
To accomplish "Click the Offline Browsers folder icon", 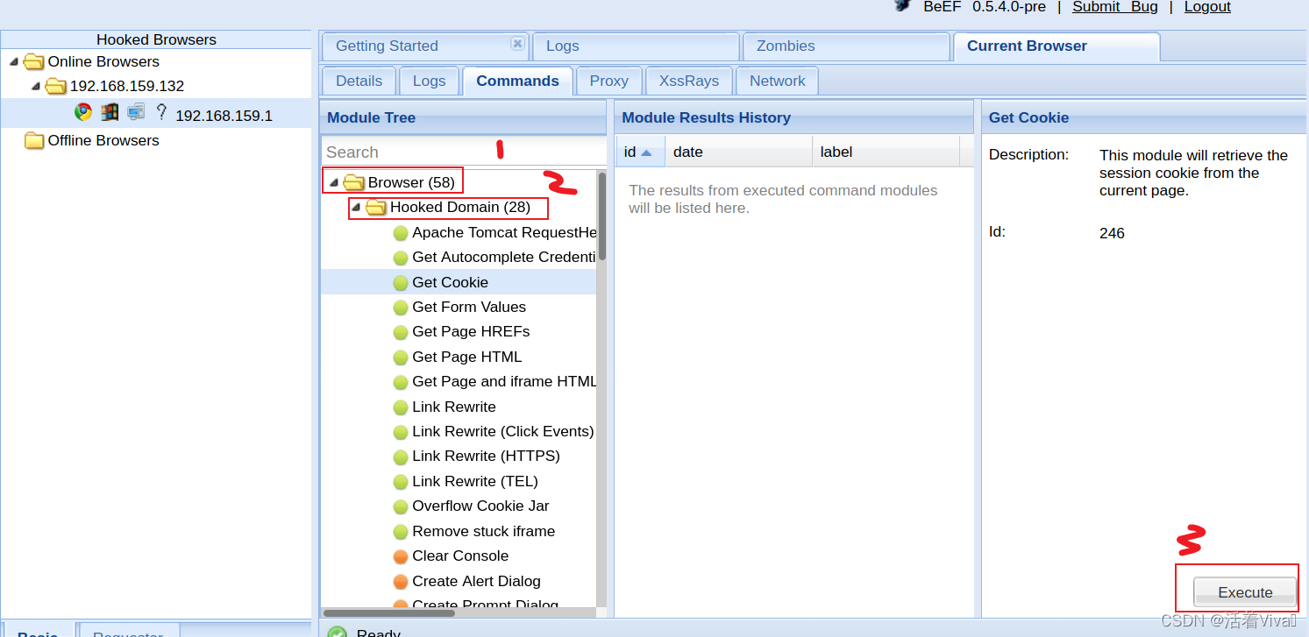I will tap(34, 140).
